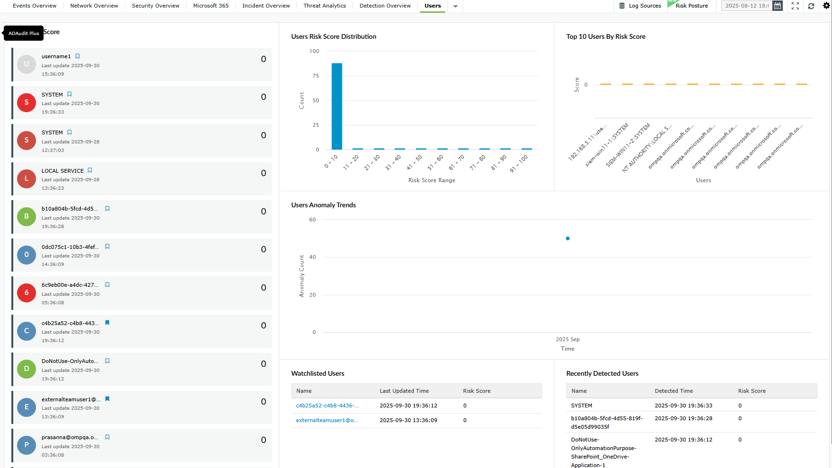
Task: Open LOCAL SERVICE user name
Action: tap(63, 171)
